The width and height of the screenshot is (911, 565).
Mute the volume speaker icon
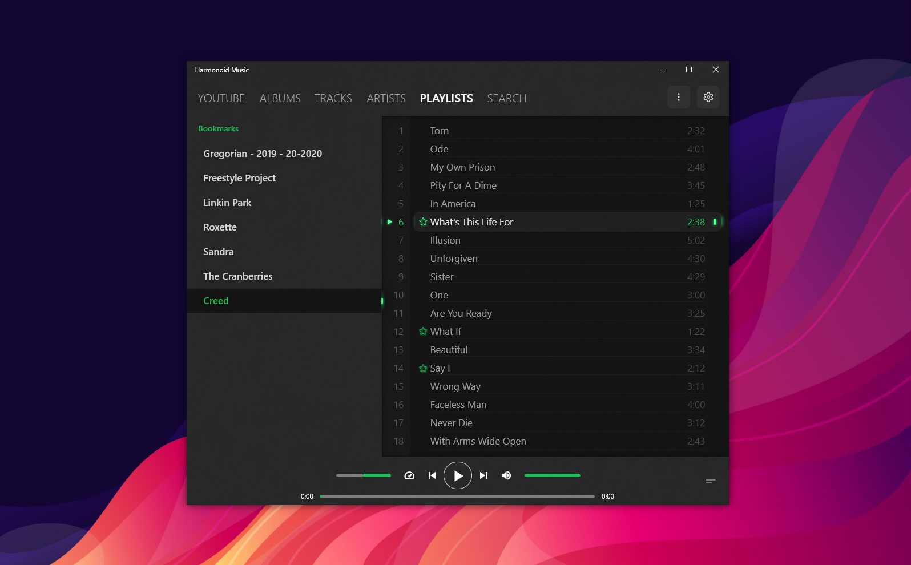click(506, 475)
